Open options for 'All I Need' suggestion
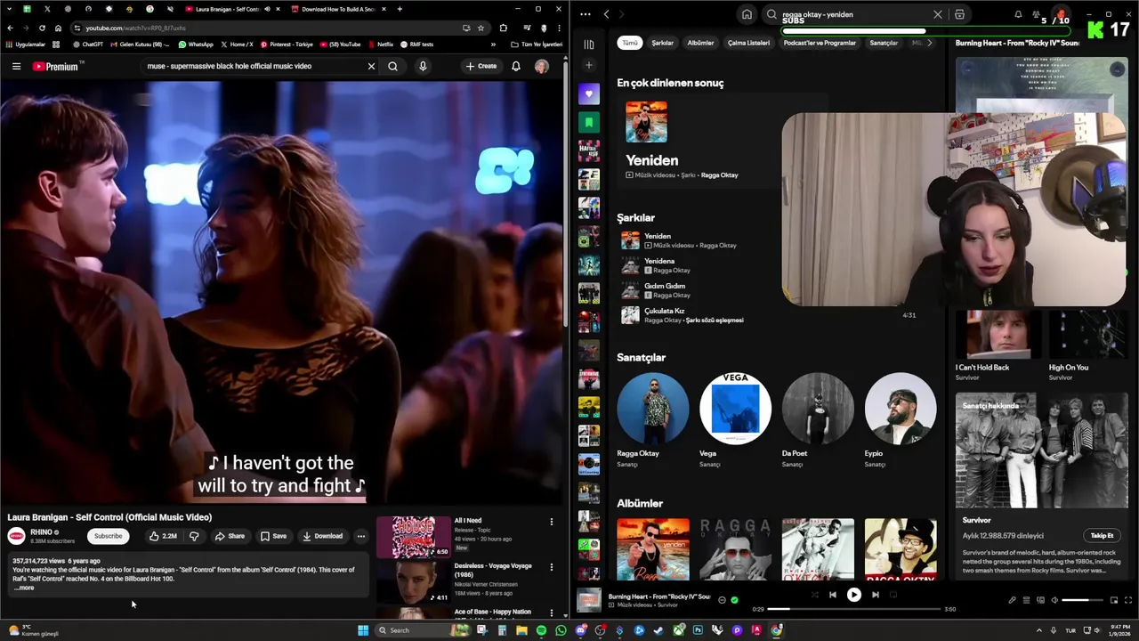1139x641 pixels. coord(551,522)
